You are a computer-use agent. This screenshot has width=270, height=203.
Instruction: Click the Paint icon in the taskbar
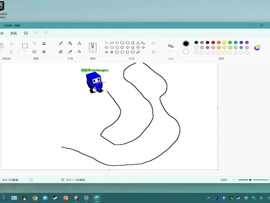point(97,198)
